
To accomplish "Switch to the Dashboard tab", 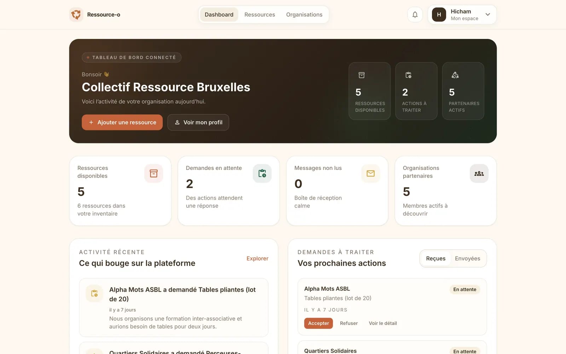I will point(219,15).
